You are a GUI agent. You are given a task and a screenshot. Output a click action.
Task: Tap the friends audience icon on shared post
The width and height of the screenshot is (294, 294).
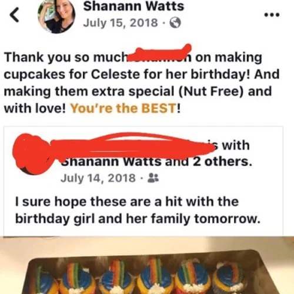point(153,178)
